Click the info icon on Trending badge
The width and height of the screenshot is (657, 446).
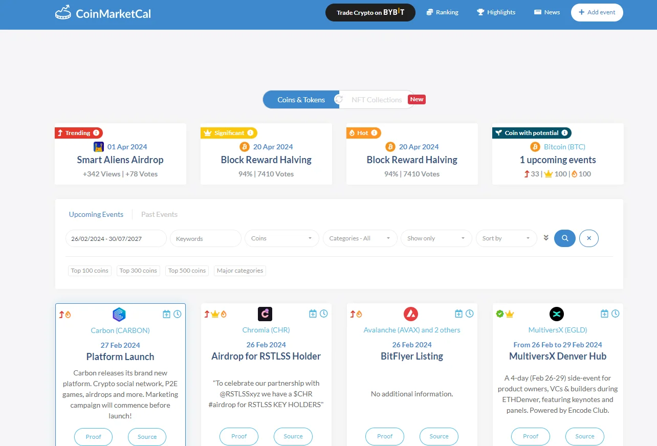tap(96, 133)
